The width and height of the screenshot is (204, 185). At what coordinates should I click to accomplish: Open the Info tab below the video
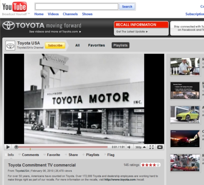tap(11, 155)
